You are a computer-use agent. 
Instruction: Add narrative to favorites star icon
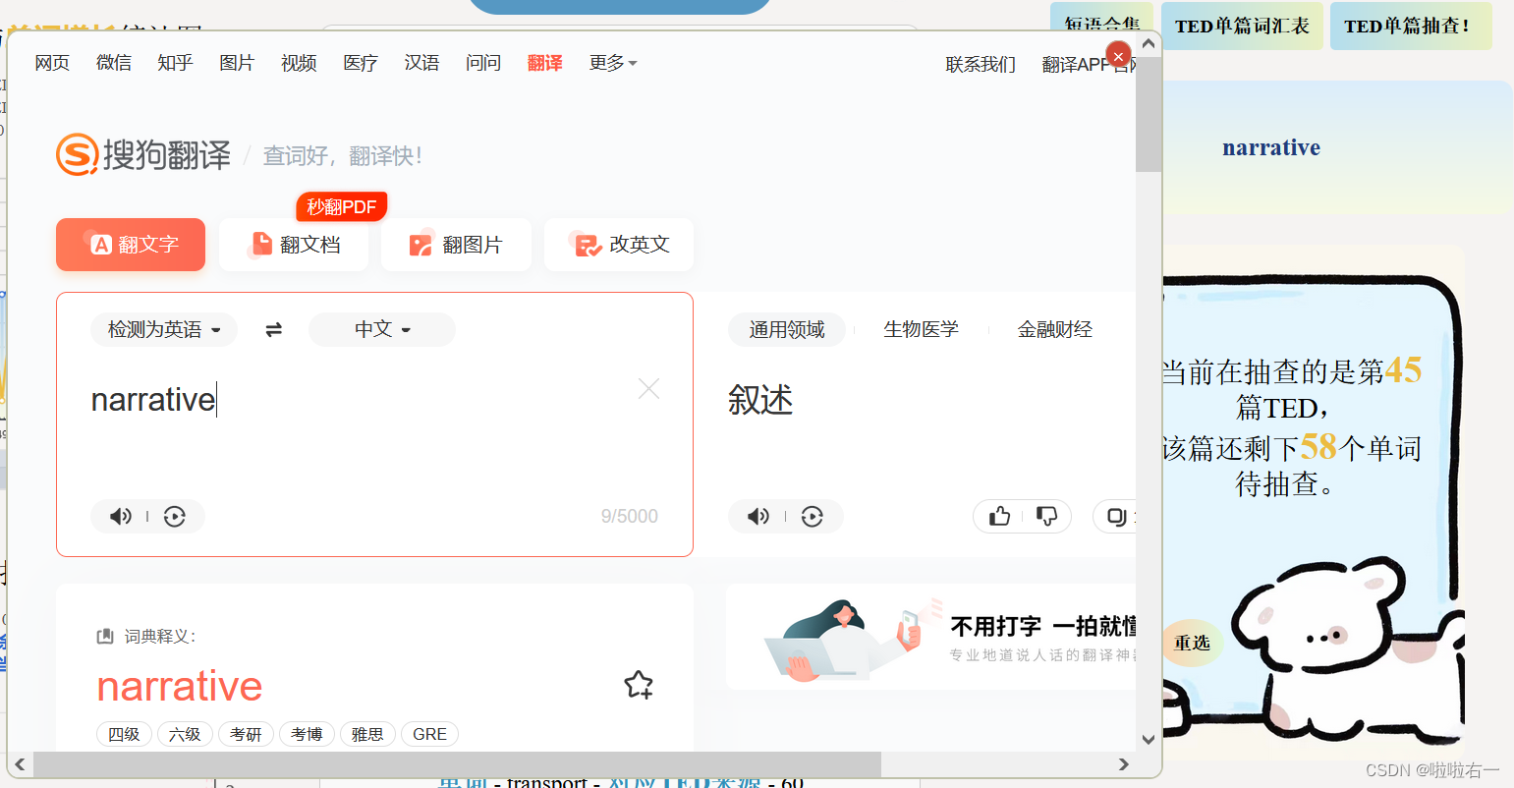coord(639,685)
